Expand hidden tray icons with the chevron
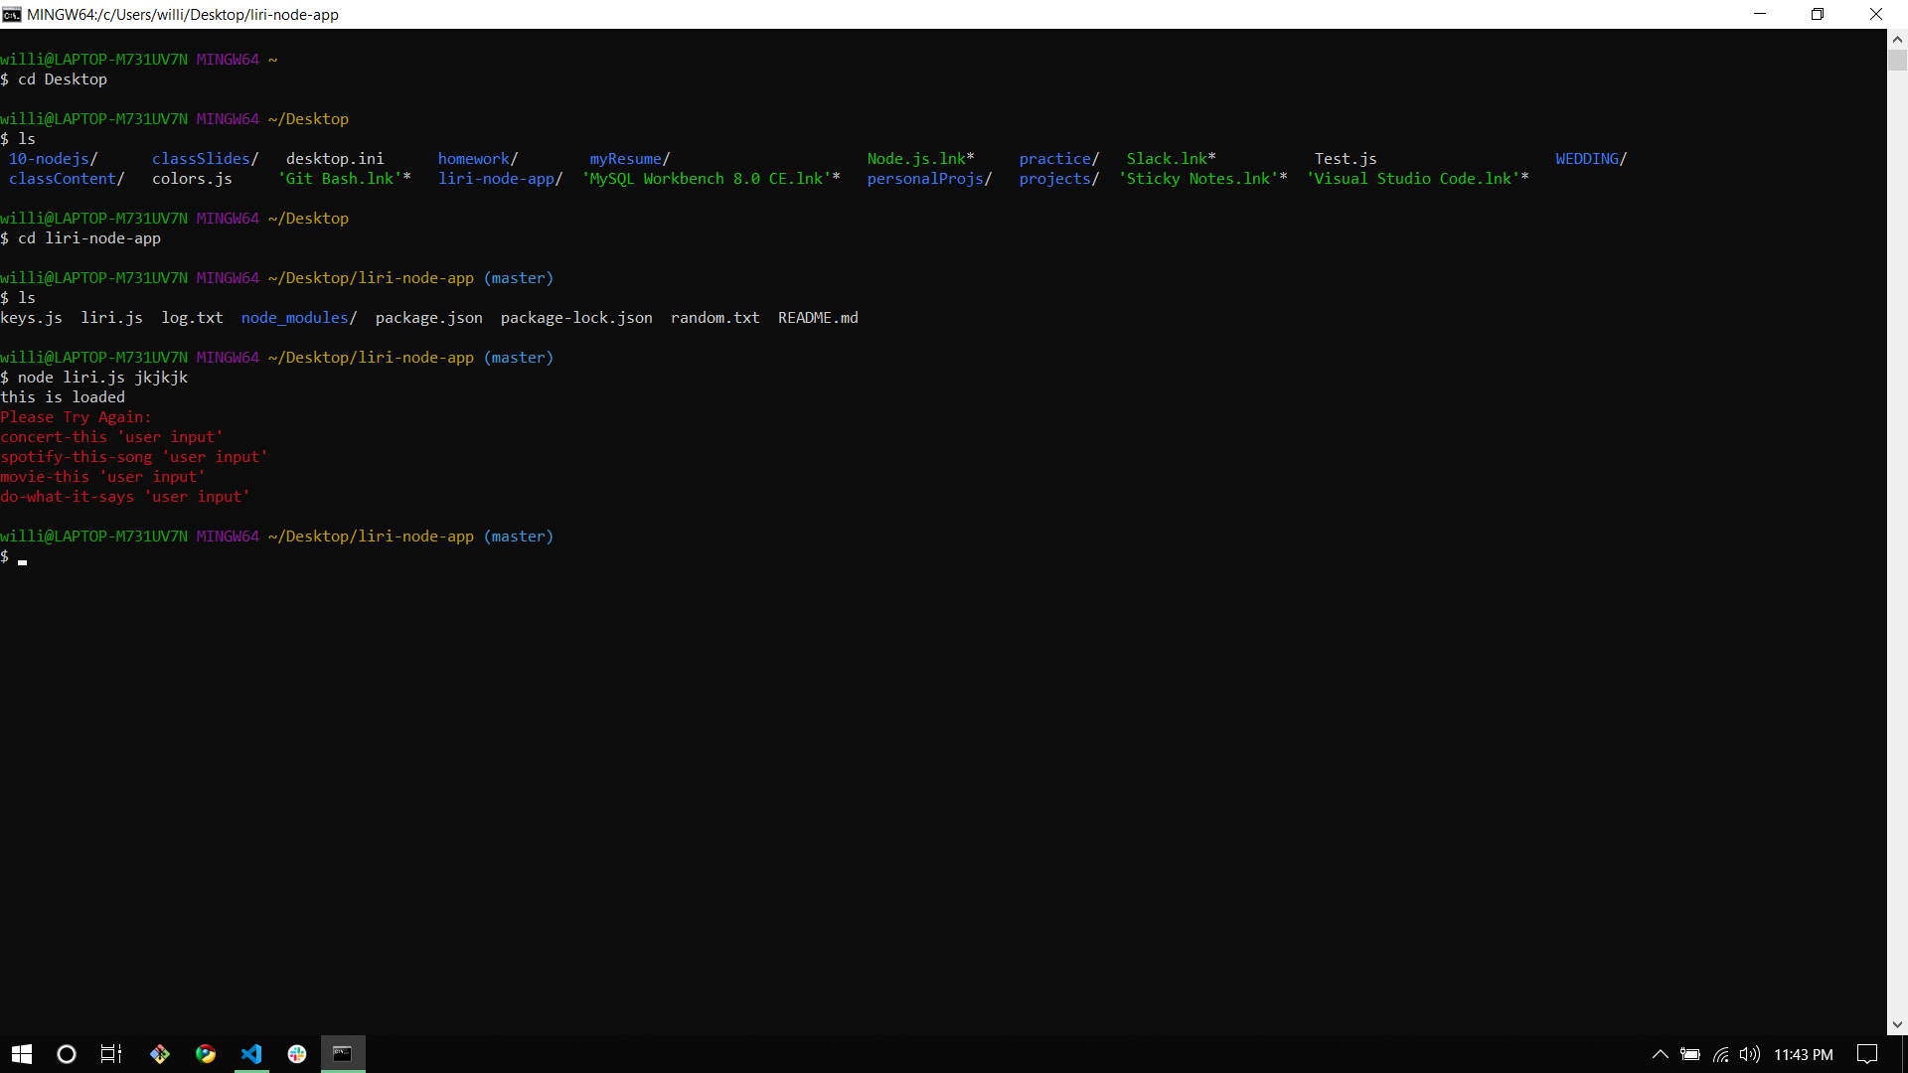 click(x=1660, y=1055)
